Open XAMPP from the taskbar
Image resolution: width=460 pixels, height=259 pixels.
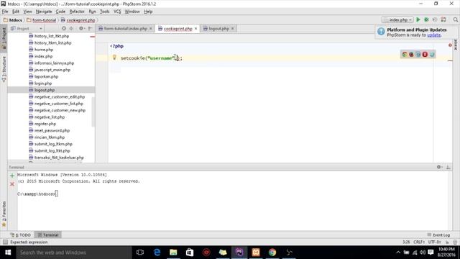[256, 253]
